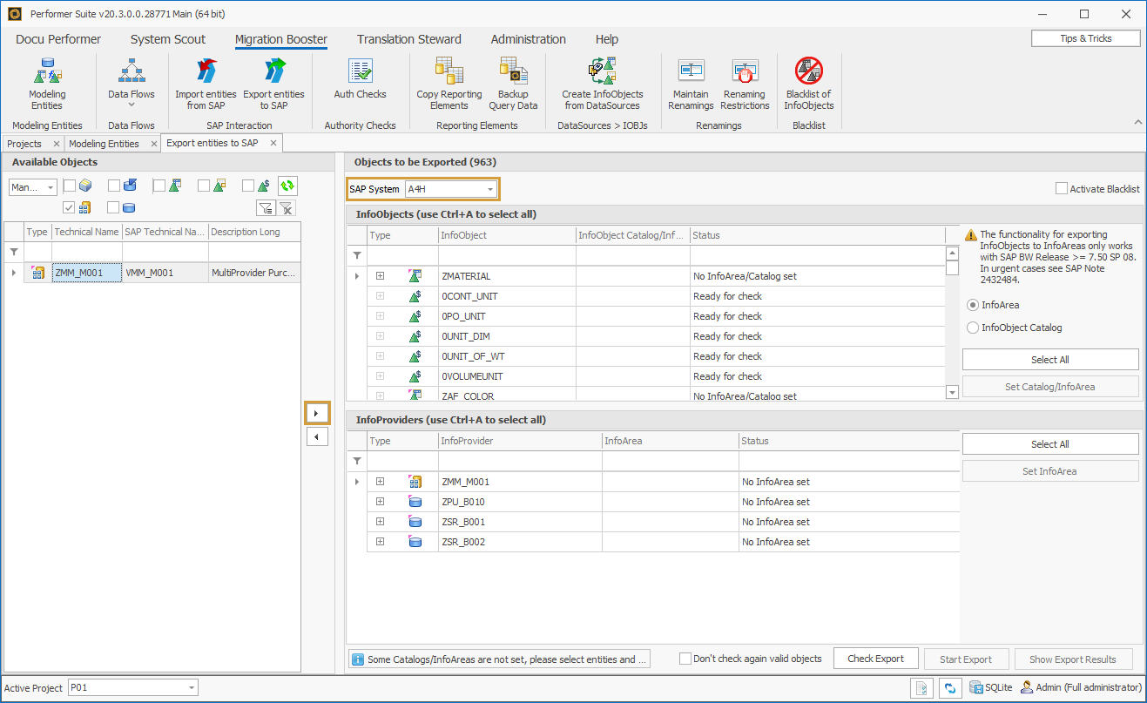Click the InfoObjects list scrollbar down arrow

coord(951,392)
